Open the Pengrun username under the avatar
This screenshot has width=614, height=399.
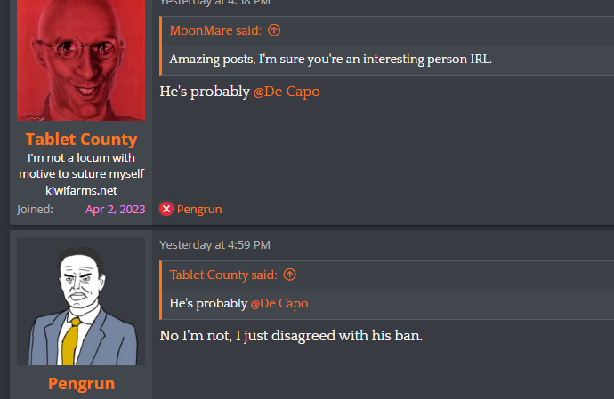(x=82, y=384)
